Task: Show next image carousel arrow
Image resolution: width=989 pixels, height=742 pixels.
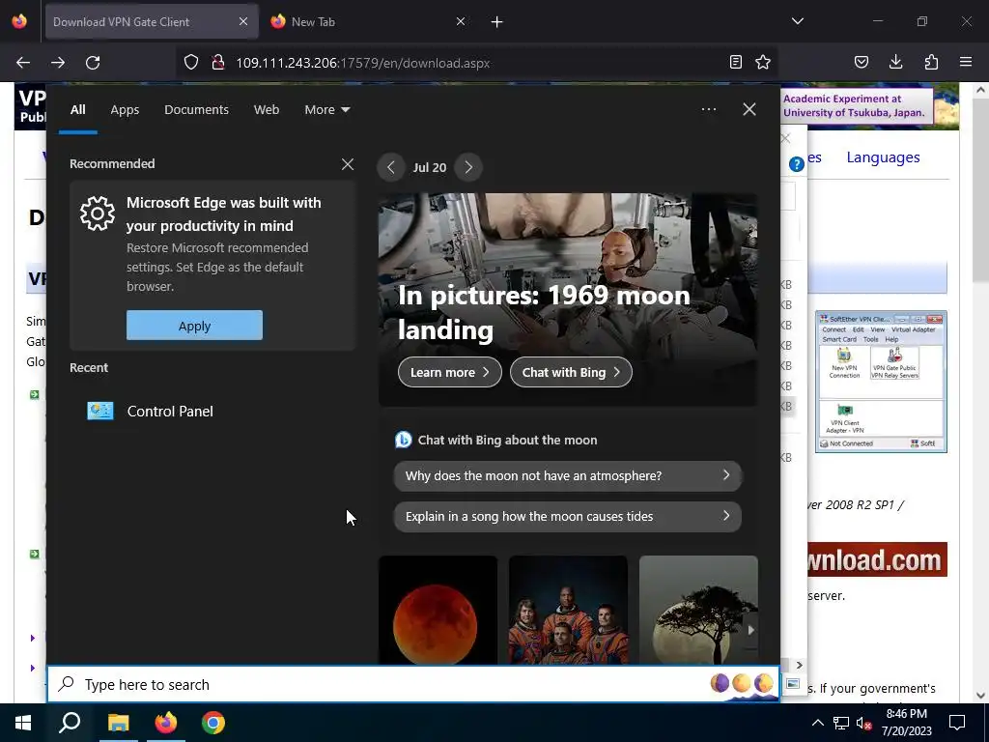Action: click(x=750, y=629)
